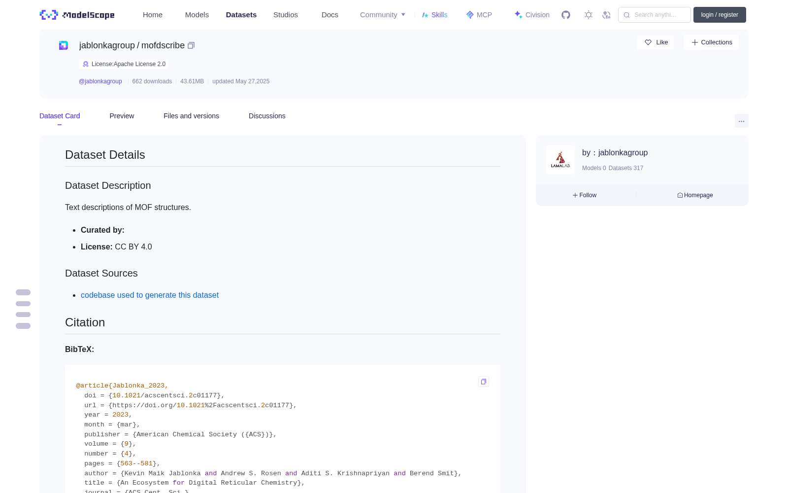Screen dimensions: 788x493
Task: Open the Files and versions tab
Action: pyautogui.click(x=191, y=116)
